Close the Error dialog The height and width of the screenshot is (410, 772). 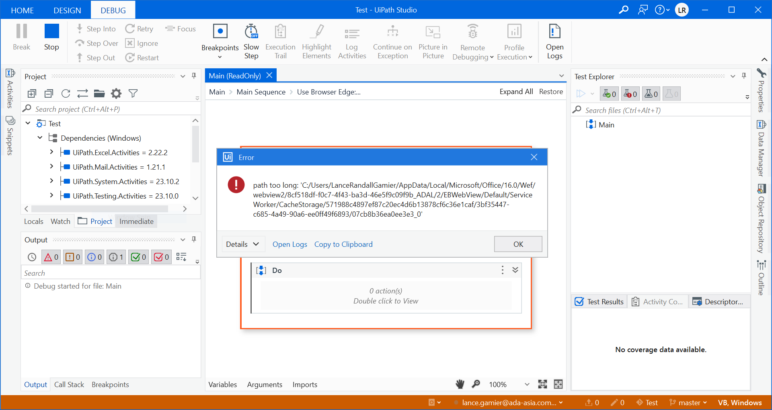click(x=534, y=157)
